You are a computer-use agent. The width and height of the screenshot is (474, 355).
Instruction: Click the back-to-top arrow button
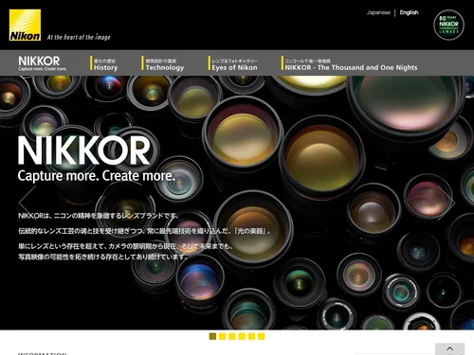[x=449, y=348]
